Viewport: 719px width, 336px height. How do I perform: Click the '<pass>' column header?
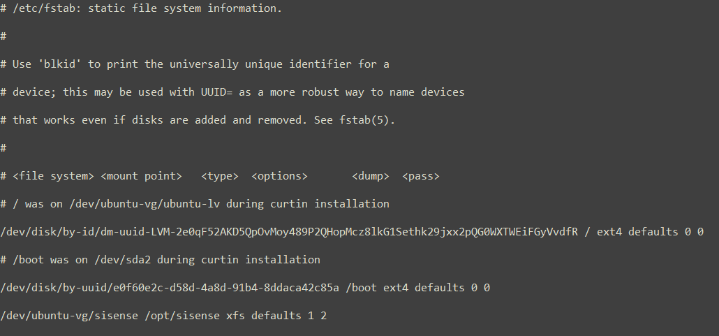pyautogui.click(x=420, y=176)
